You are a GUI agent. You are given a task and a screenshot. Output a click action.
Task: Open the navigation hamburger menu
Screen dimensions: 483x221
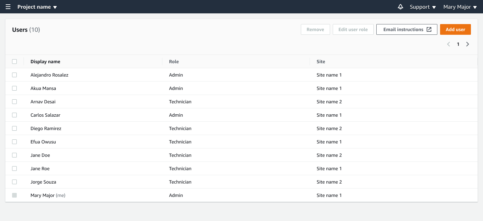point(8,7)
